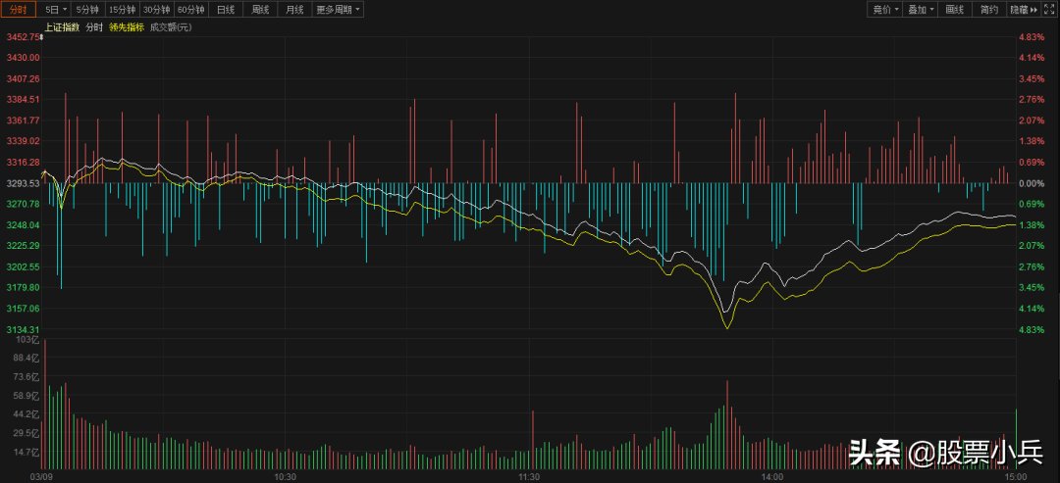Click the yellow 领先指标 legend label
The image size is (1060, 483).
(127, 27)
